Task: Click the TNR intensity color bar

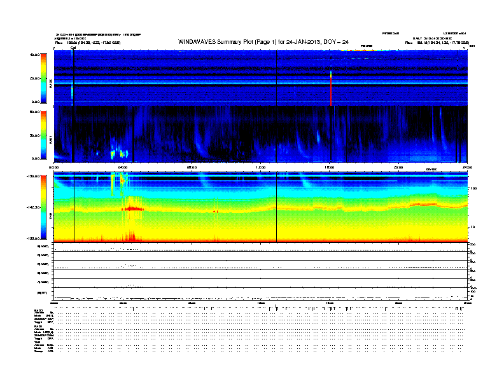Action: coord(43,207)
